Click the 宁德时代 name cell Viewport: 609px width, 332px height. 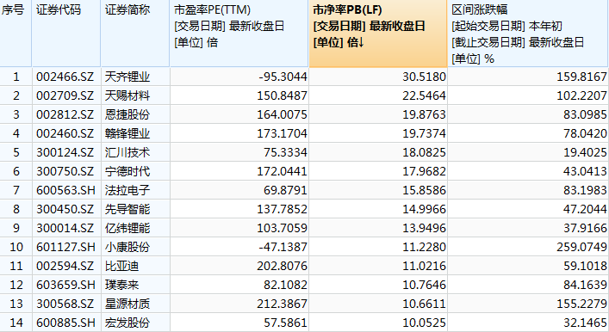[x=135, y=171]
